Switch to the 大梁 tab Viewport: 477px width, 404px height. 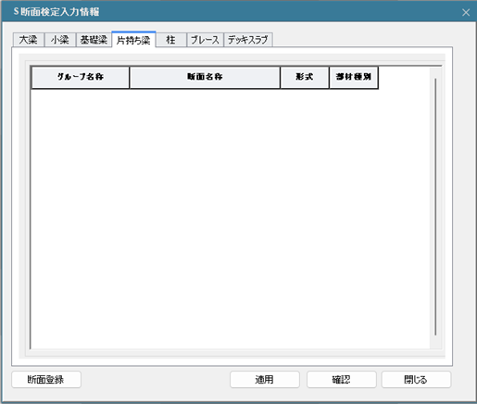29,40
